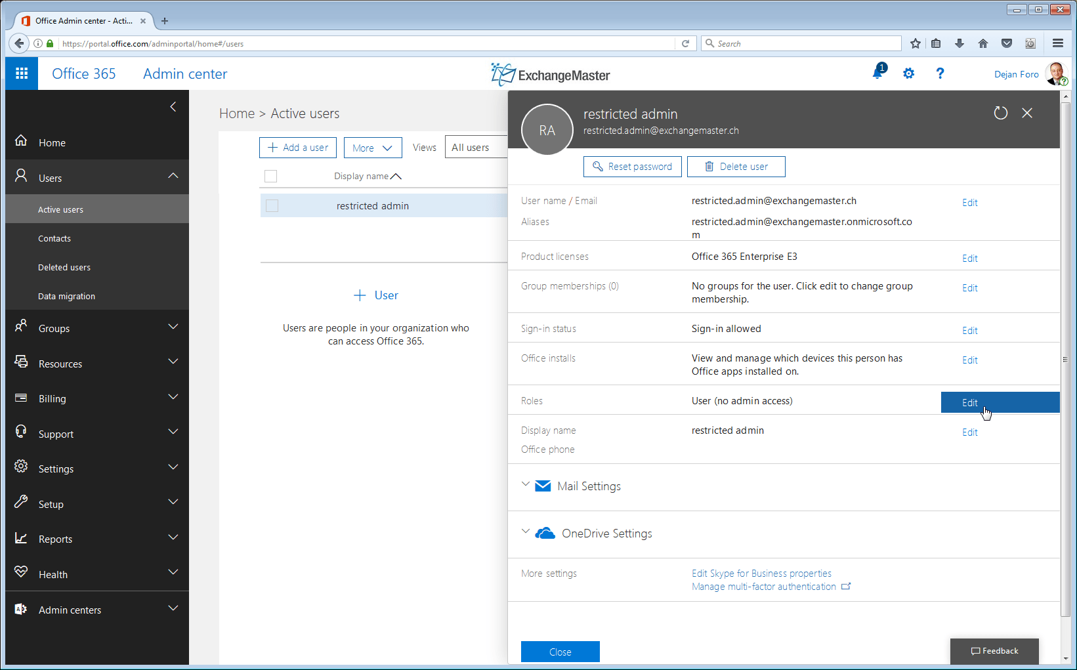Screen dimensions: 1077x670
Task: Click the OneDrive cloud icon
Action: click(545, 534)
